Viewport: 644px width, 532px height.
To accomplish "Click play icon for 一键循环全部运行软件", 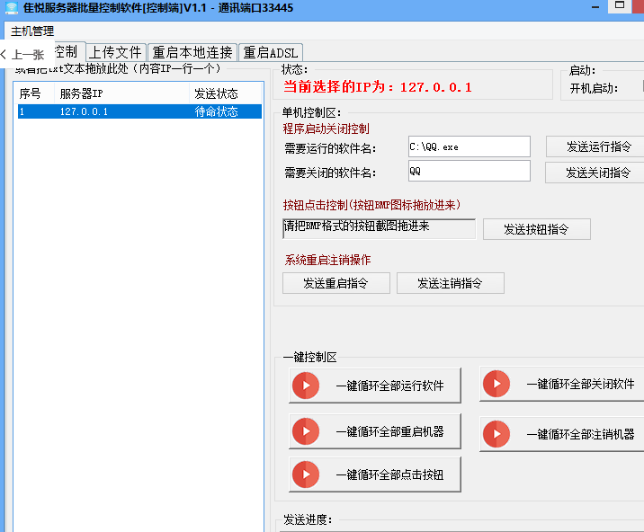I will 305,386.
